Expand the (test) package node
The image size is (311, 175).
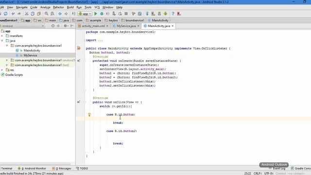click(7, 65)
